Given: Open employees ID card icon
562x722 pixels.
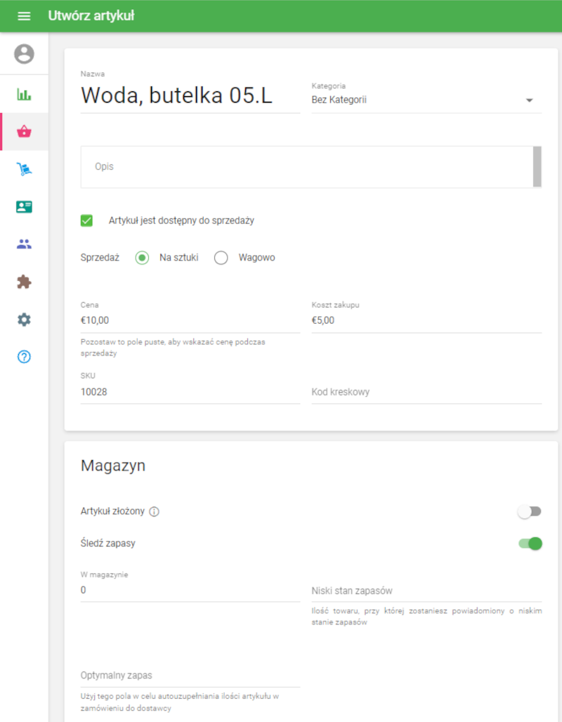Looking at the screenshot, I should [x=24, y=206].
